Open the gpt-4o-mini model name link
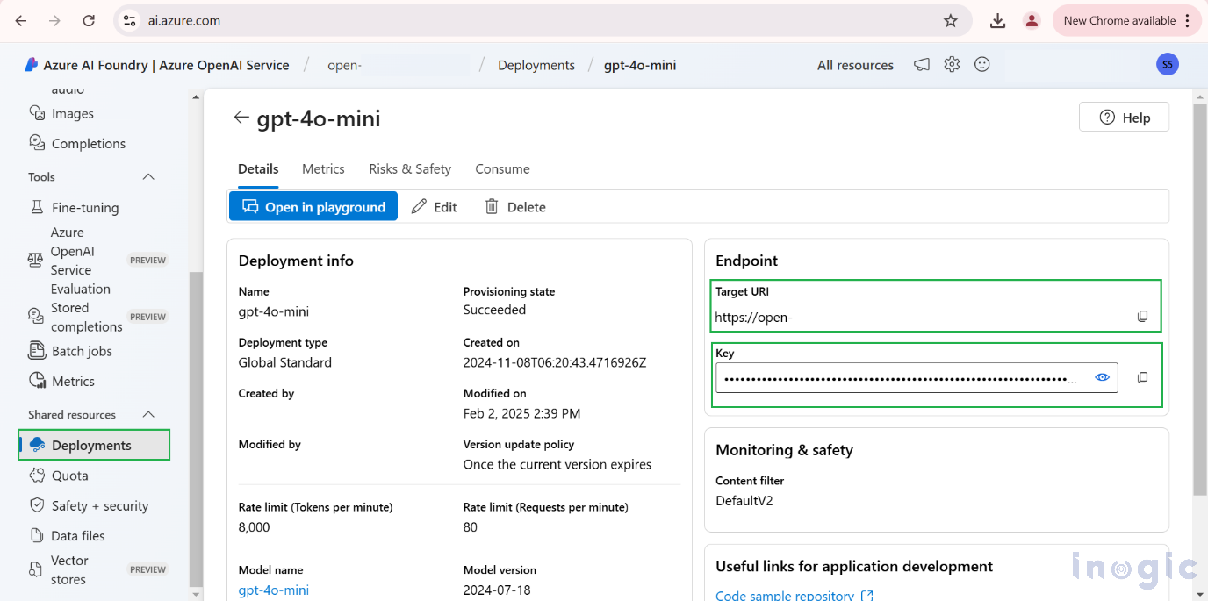 pyautogui.click(x=273, y=590)
